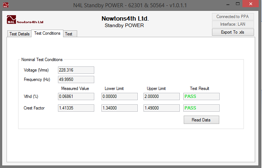Click the Newtons4th Ltd logo image
262x168 pixels.
25,20
